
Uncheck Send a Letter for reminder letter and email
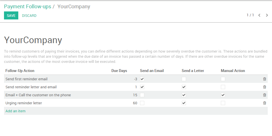tap(184, 87)
